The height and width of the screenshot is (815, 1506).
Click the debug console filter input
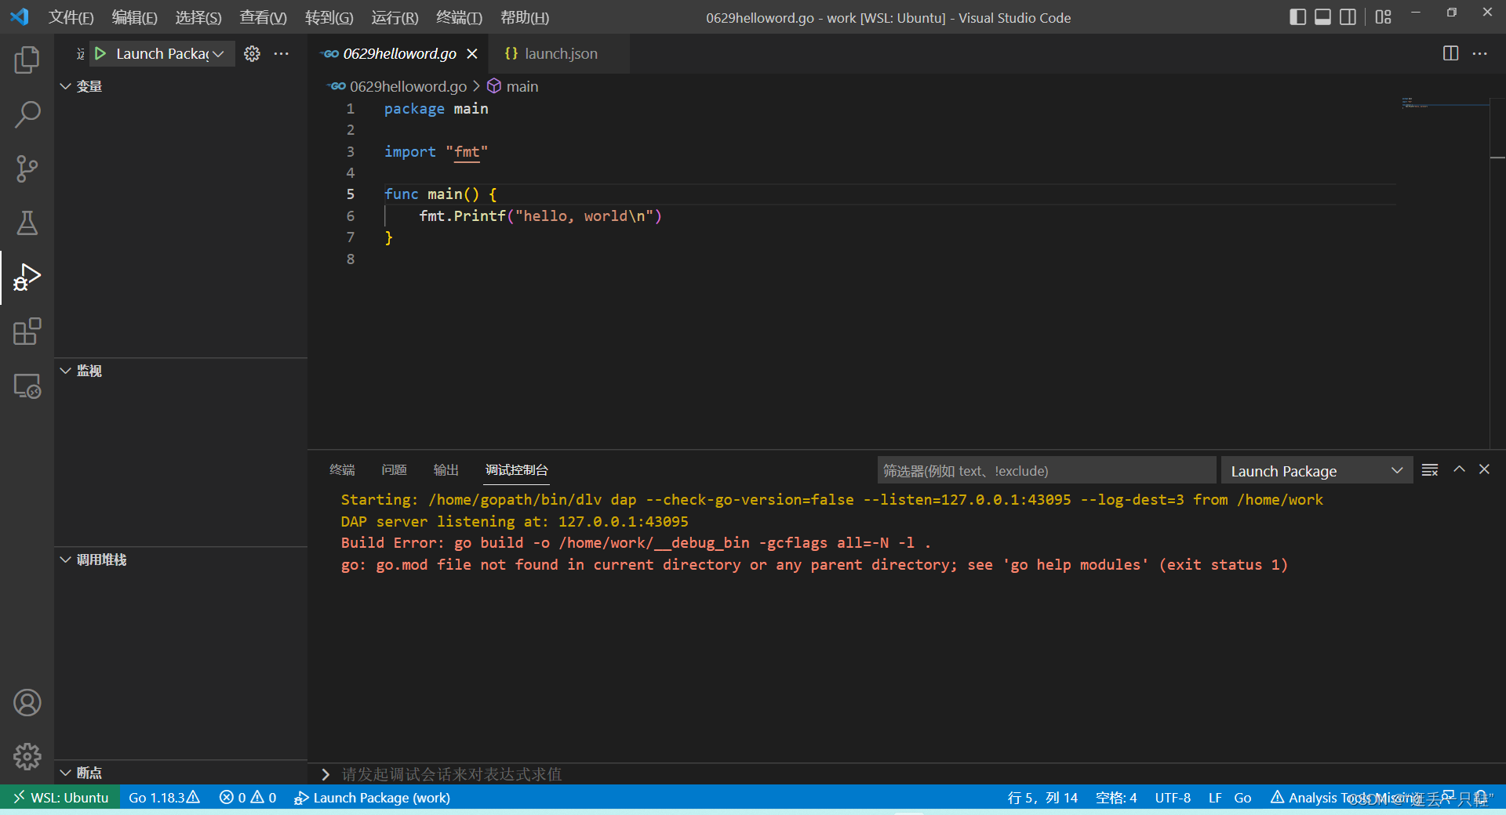point(1046,470)
